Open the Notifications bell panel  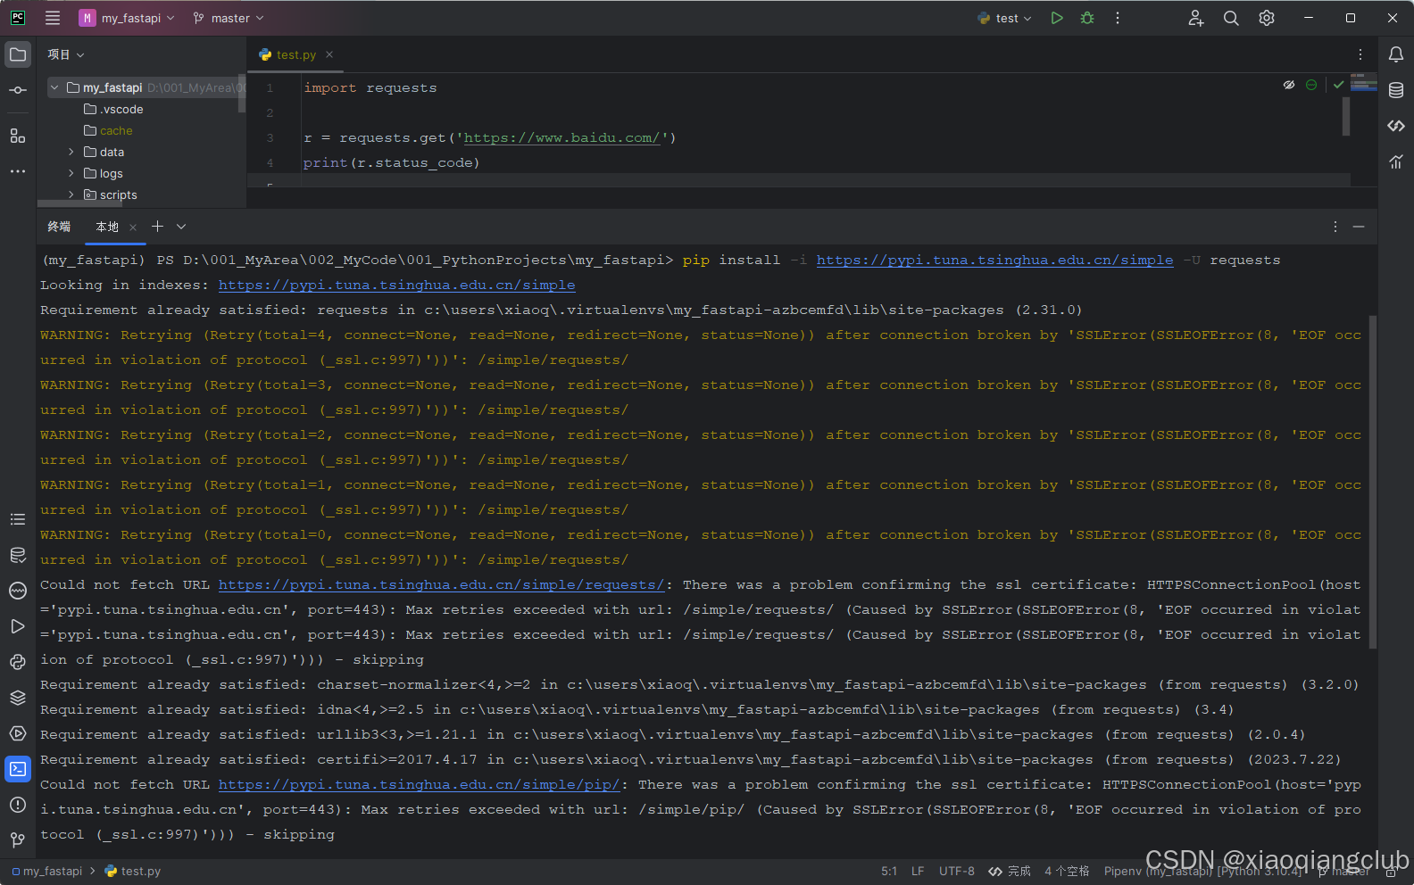pos(1396,54)
